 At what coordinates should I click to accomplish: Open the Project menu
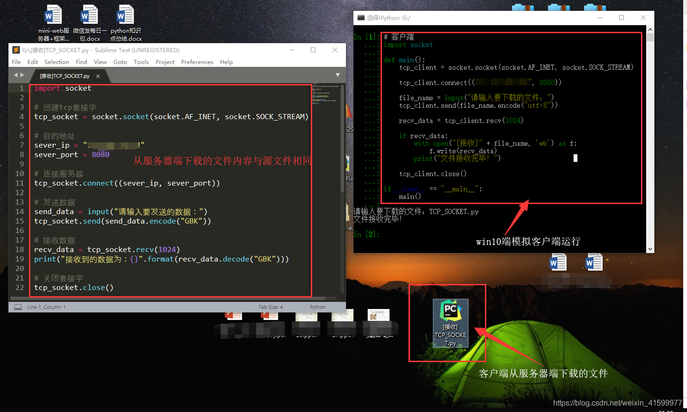click(165, 62)
